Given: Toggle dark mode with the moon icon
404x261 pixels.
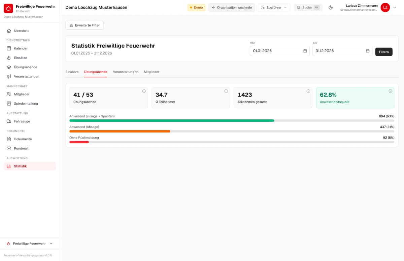Looking at the screenshot, I should coord(331,7).
